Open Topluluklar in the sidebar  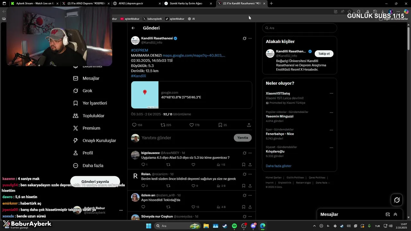click(89, 116)
